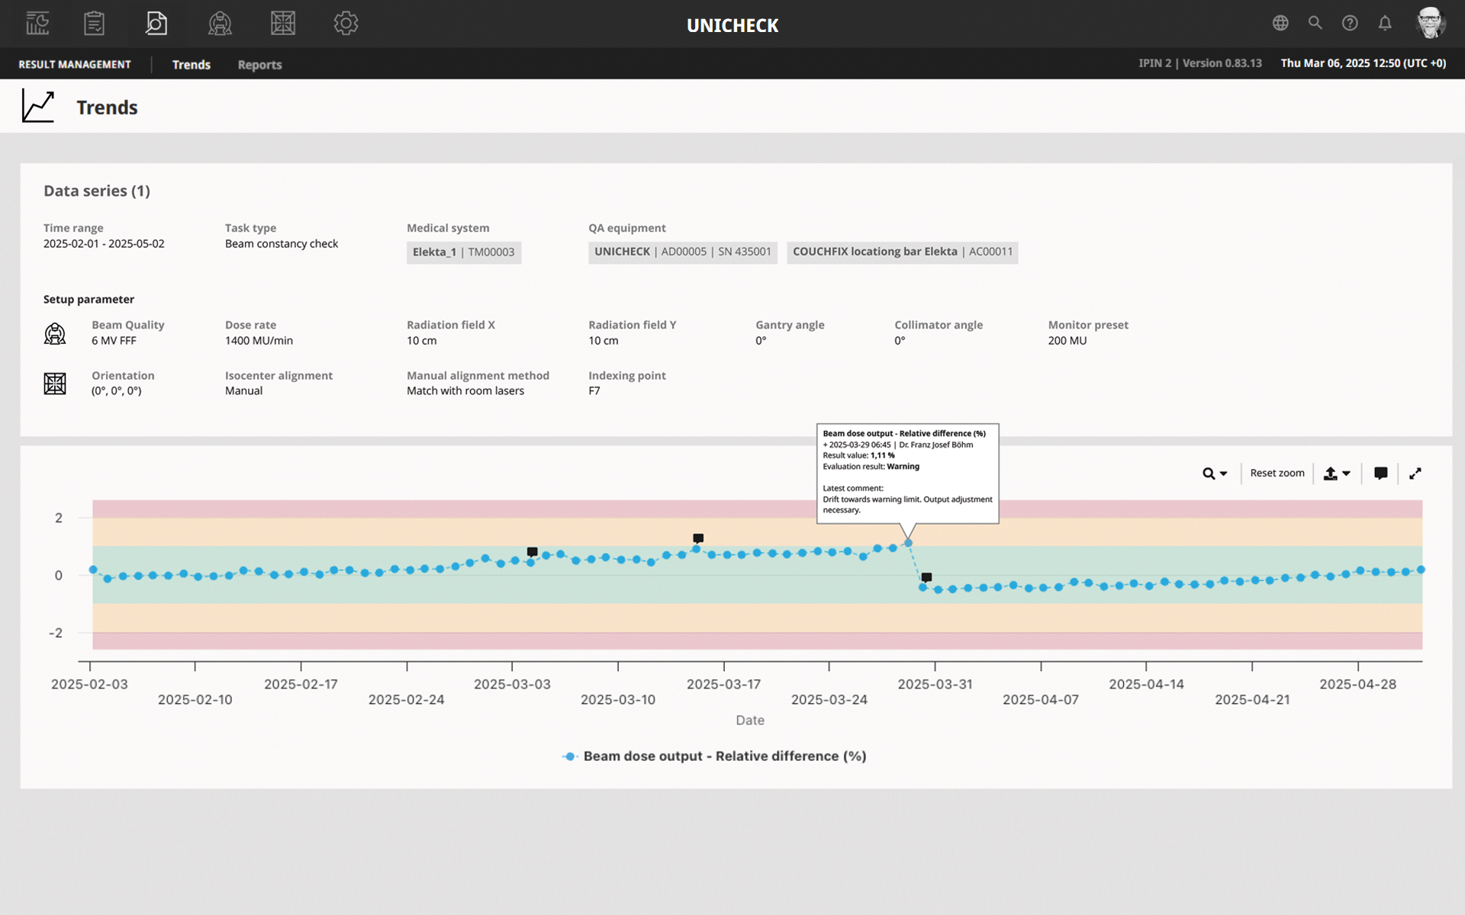Click the help question mark icon
The image size is (1465, 915).
1350,24
